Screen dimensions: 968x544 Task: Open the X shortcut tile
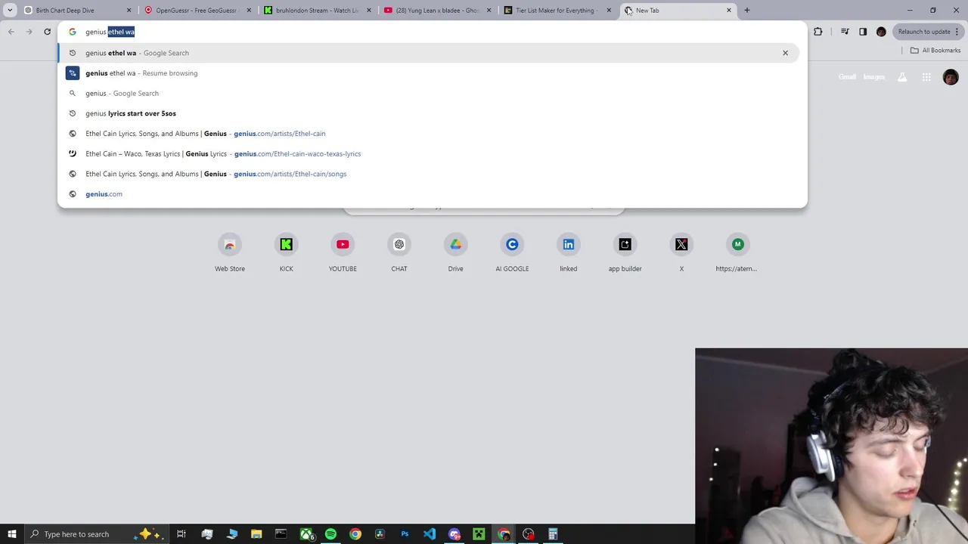681,253
